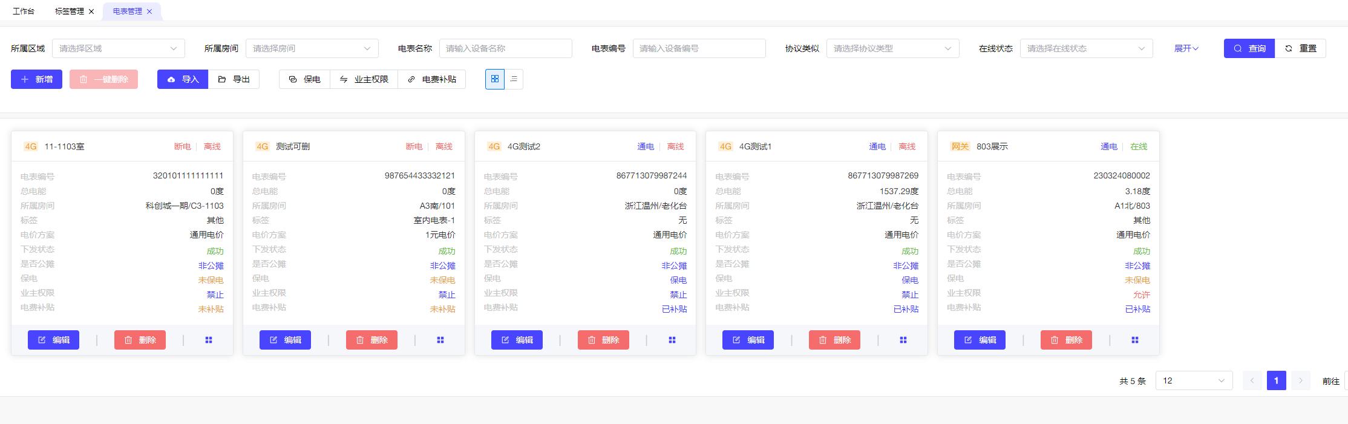Click meter number 320101111111111

(x=188, y=175)
